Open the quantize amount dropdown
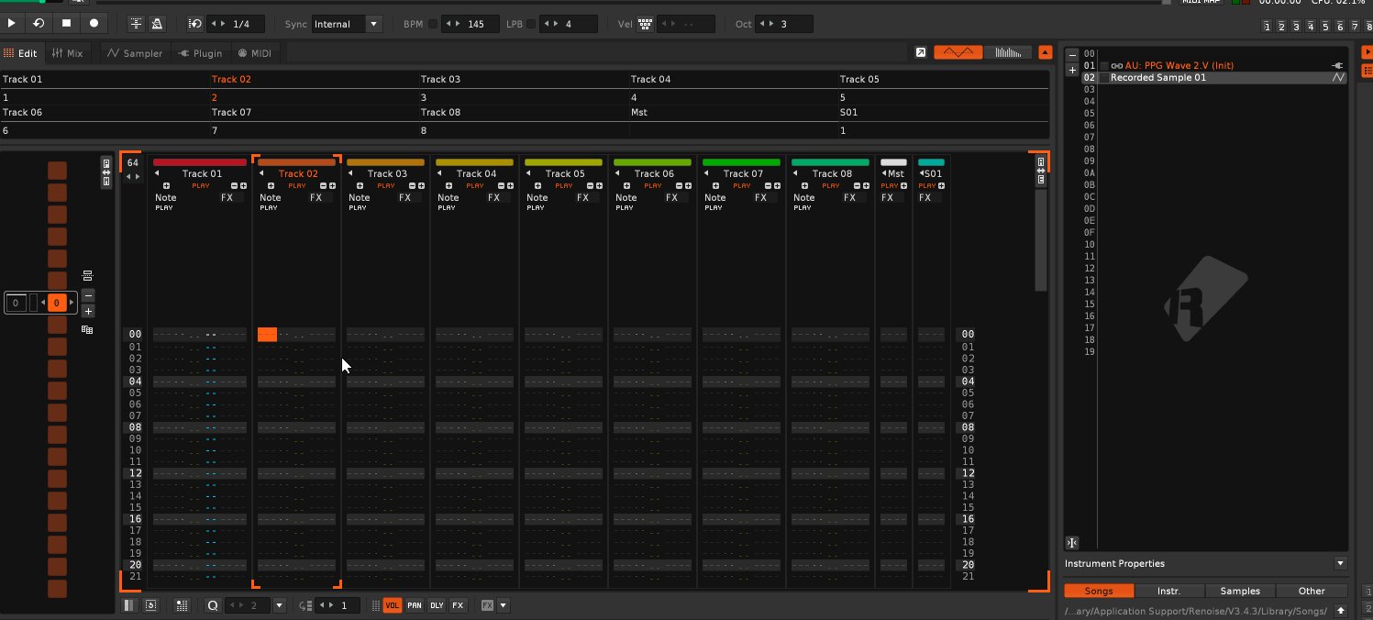Image resolution: width=1373 pixels, height=620 pixels. pyautogui.click(x=280, y=605)
